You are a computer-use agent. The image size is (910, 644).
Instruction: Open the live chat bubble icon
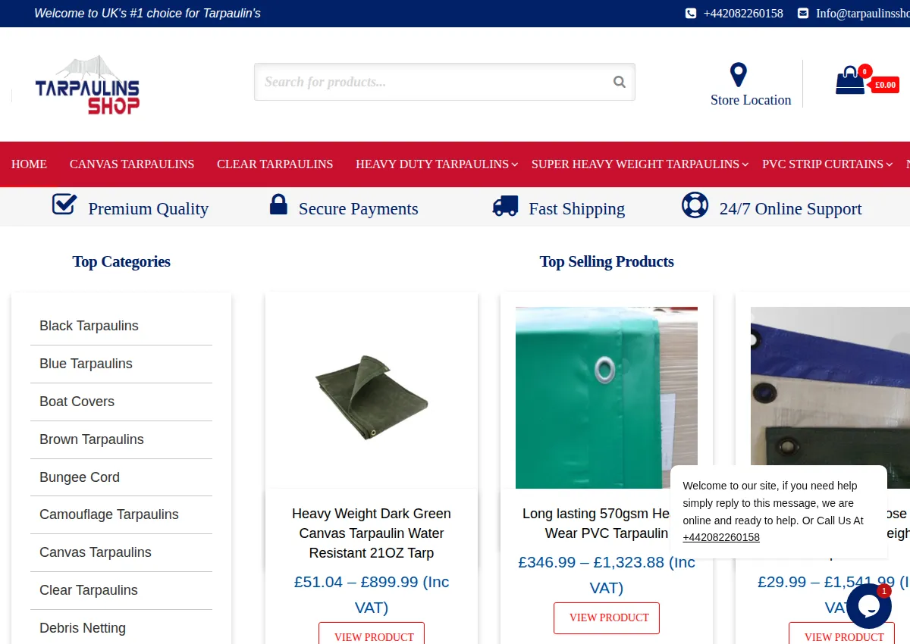point(869,606)
